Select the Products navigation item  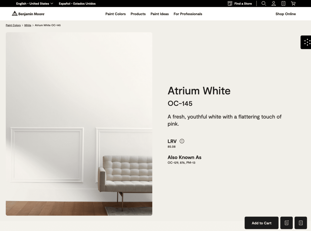coord(138,14)
